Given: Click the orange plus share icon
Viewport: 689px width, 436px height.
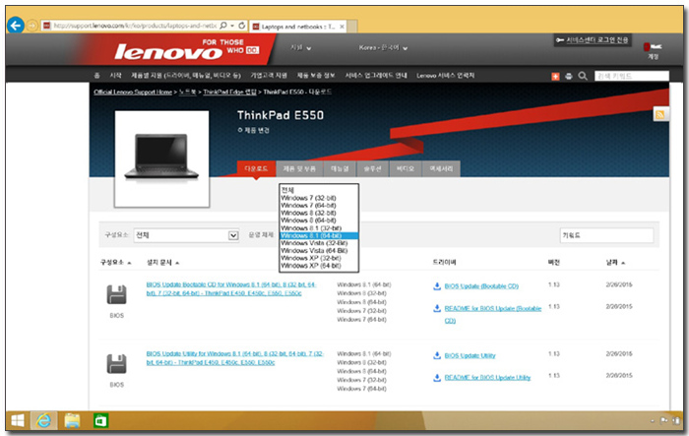Looking at the screenshot, I should [x=555, y=76].
